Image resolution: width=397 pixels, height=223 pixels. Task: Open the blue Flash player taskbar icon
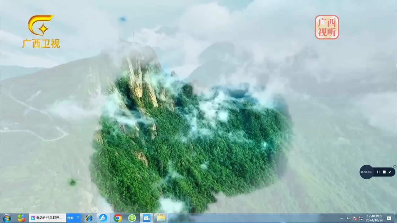pyautogui.click(x=103, y=218)
